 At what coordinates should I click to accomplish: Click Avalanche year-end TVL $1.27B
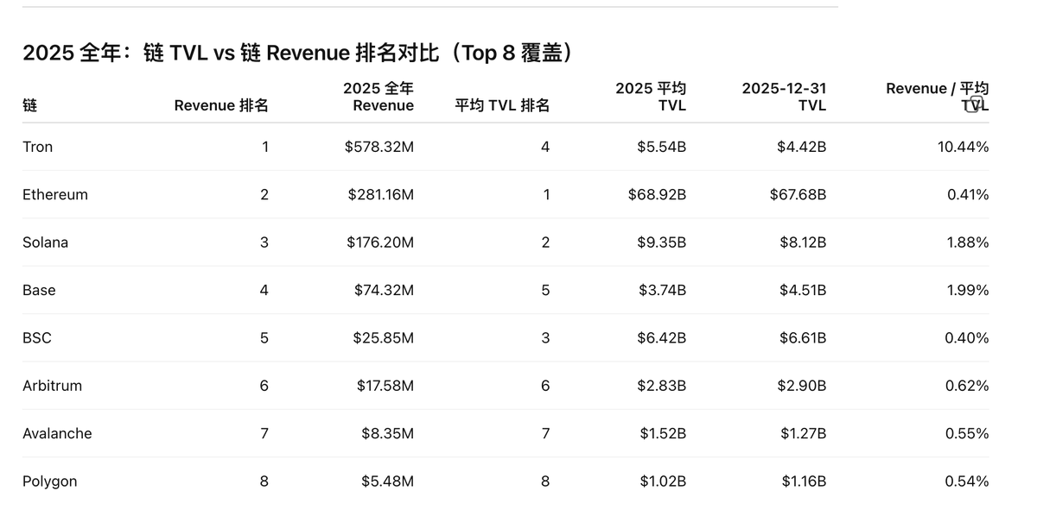(804, 433)
